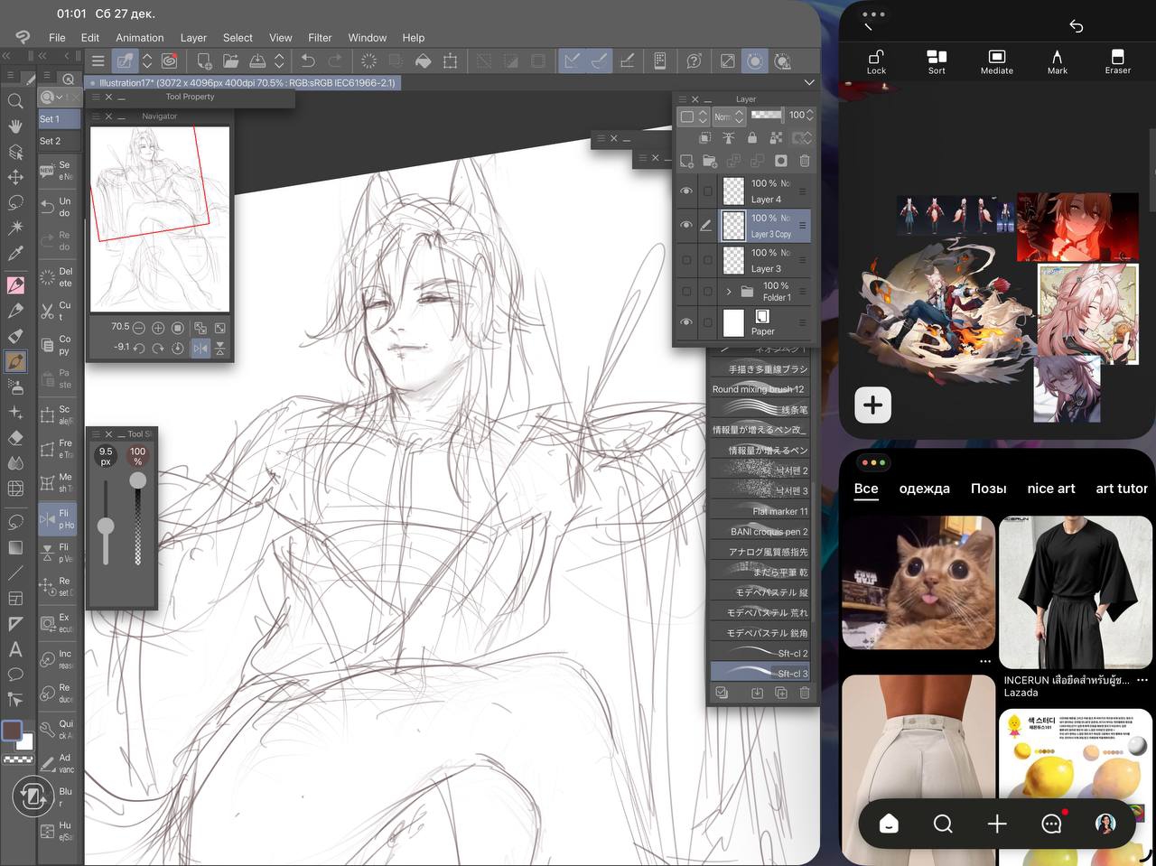Select the Text tool
This screenshot has height=866, width=1156.
(x=15, y=649)
